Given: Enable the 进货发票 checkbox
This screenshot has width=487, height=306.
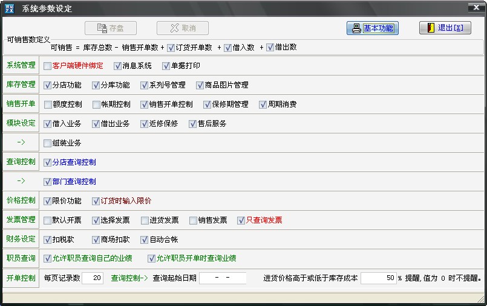Looking at the screenshot, I should 145,220.
